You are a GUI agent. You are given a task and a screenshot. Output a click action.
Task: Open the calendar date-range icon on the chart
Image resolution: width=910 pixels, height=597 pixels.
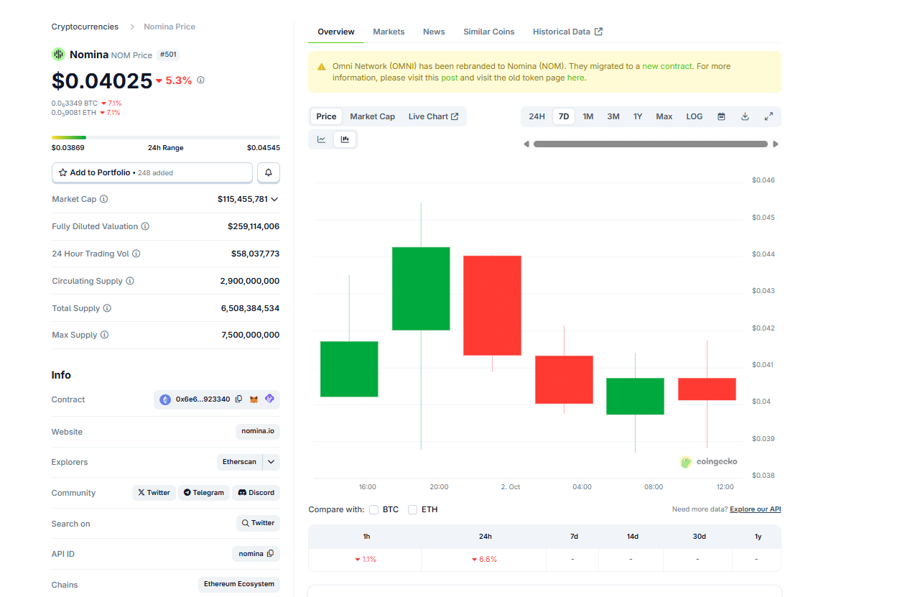[720, 116]
